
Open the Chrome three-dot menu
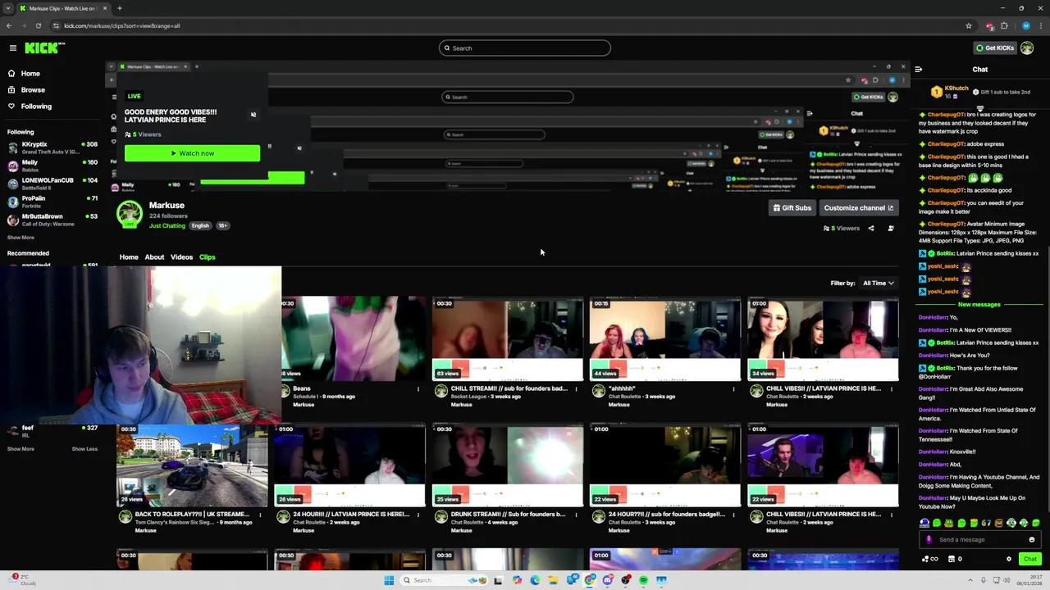click(1040, 25)
